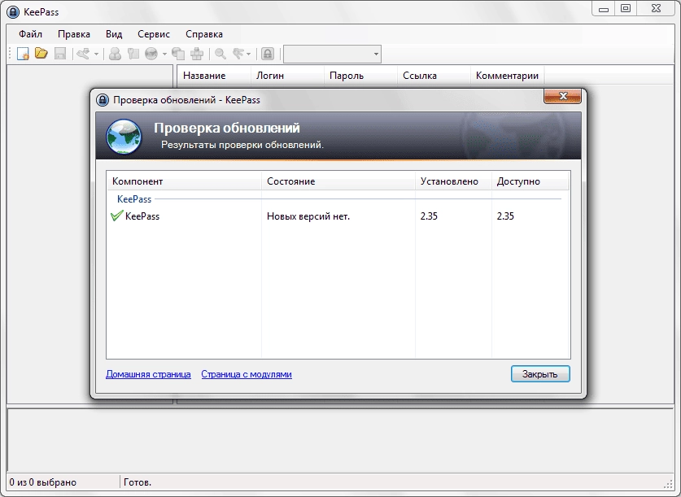Open the Правка menu

point(74,34)
